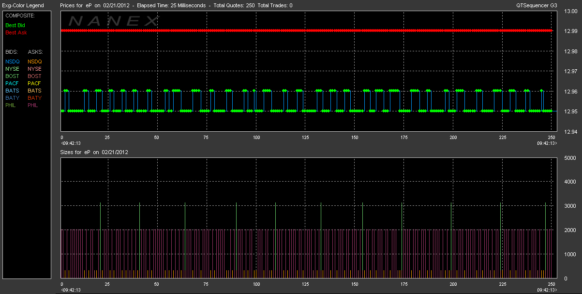Image resolution: width=582 pixels, height=294 pixels.
Task: Click NYSE under the BIDS column
Action: (x=12, y=69)
